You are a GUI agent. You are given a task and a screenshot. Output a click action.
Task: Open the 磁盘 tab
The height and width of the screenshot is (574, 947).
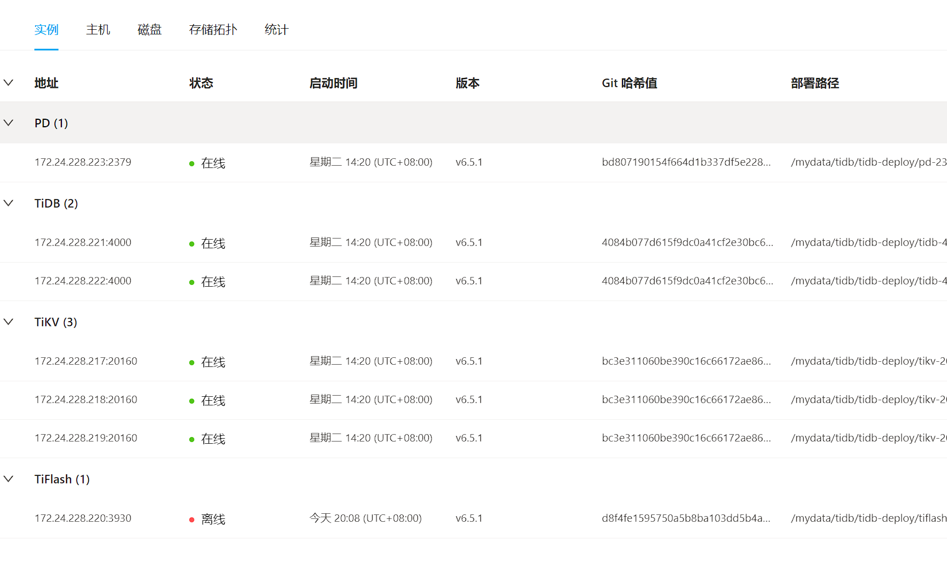point(150,30)
